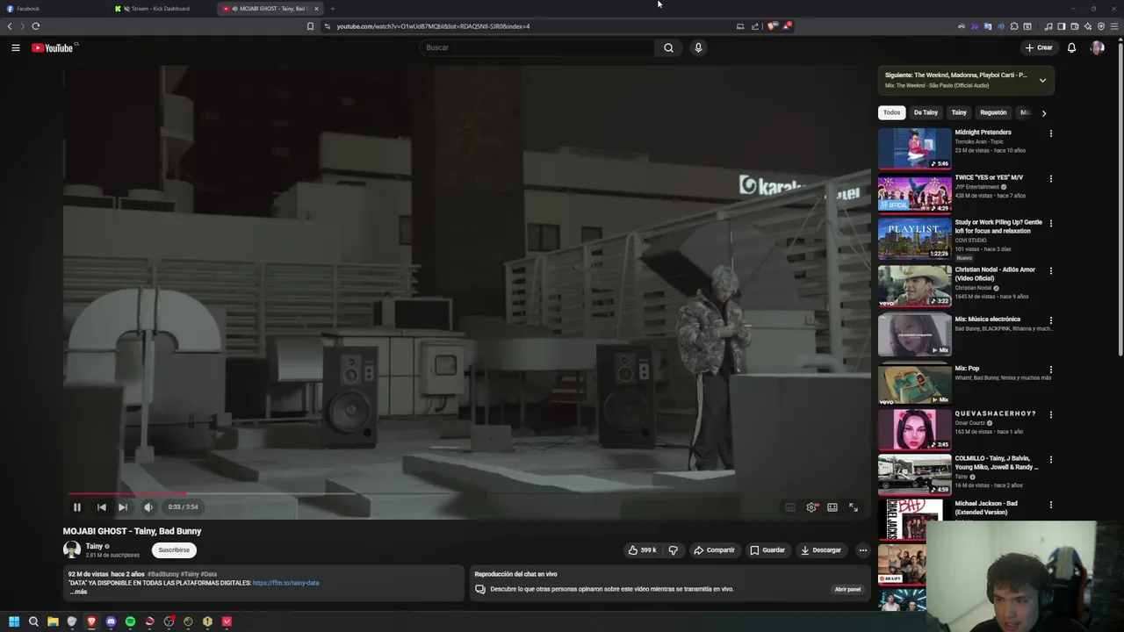Bookmark this page
Screen dimensions: 1124x632
(310, 26)
